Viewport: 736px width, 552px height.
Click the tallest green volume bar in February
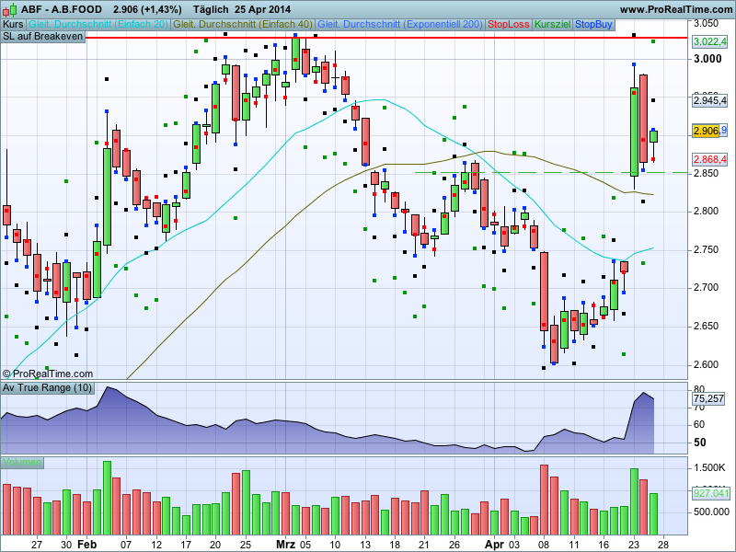pos(107,498)
